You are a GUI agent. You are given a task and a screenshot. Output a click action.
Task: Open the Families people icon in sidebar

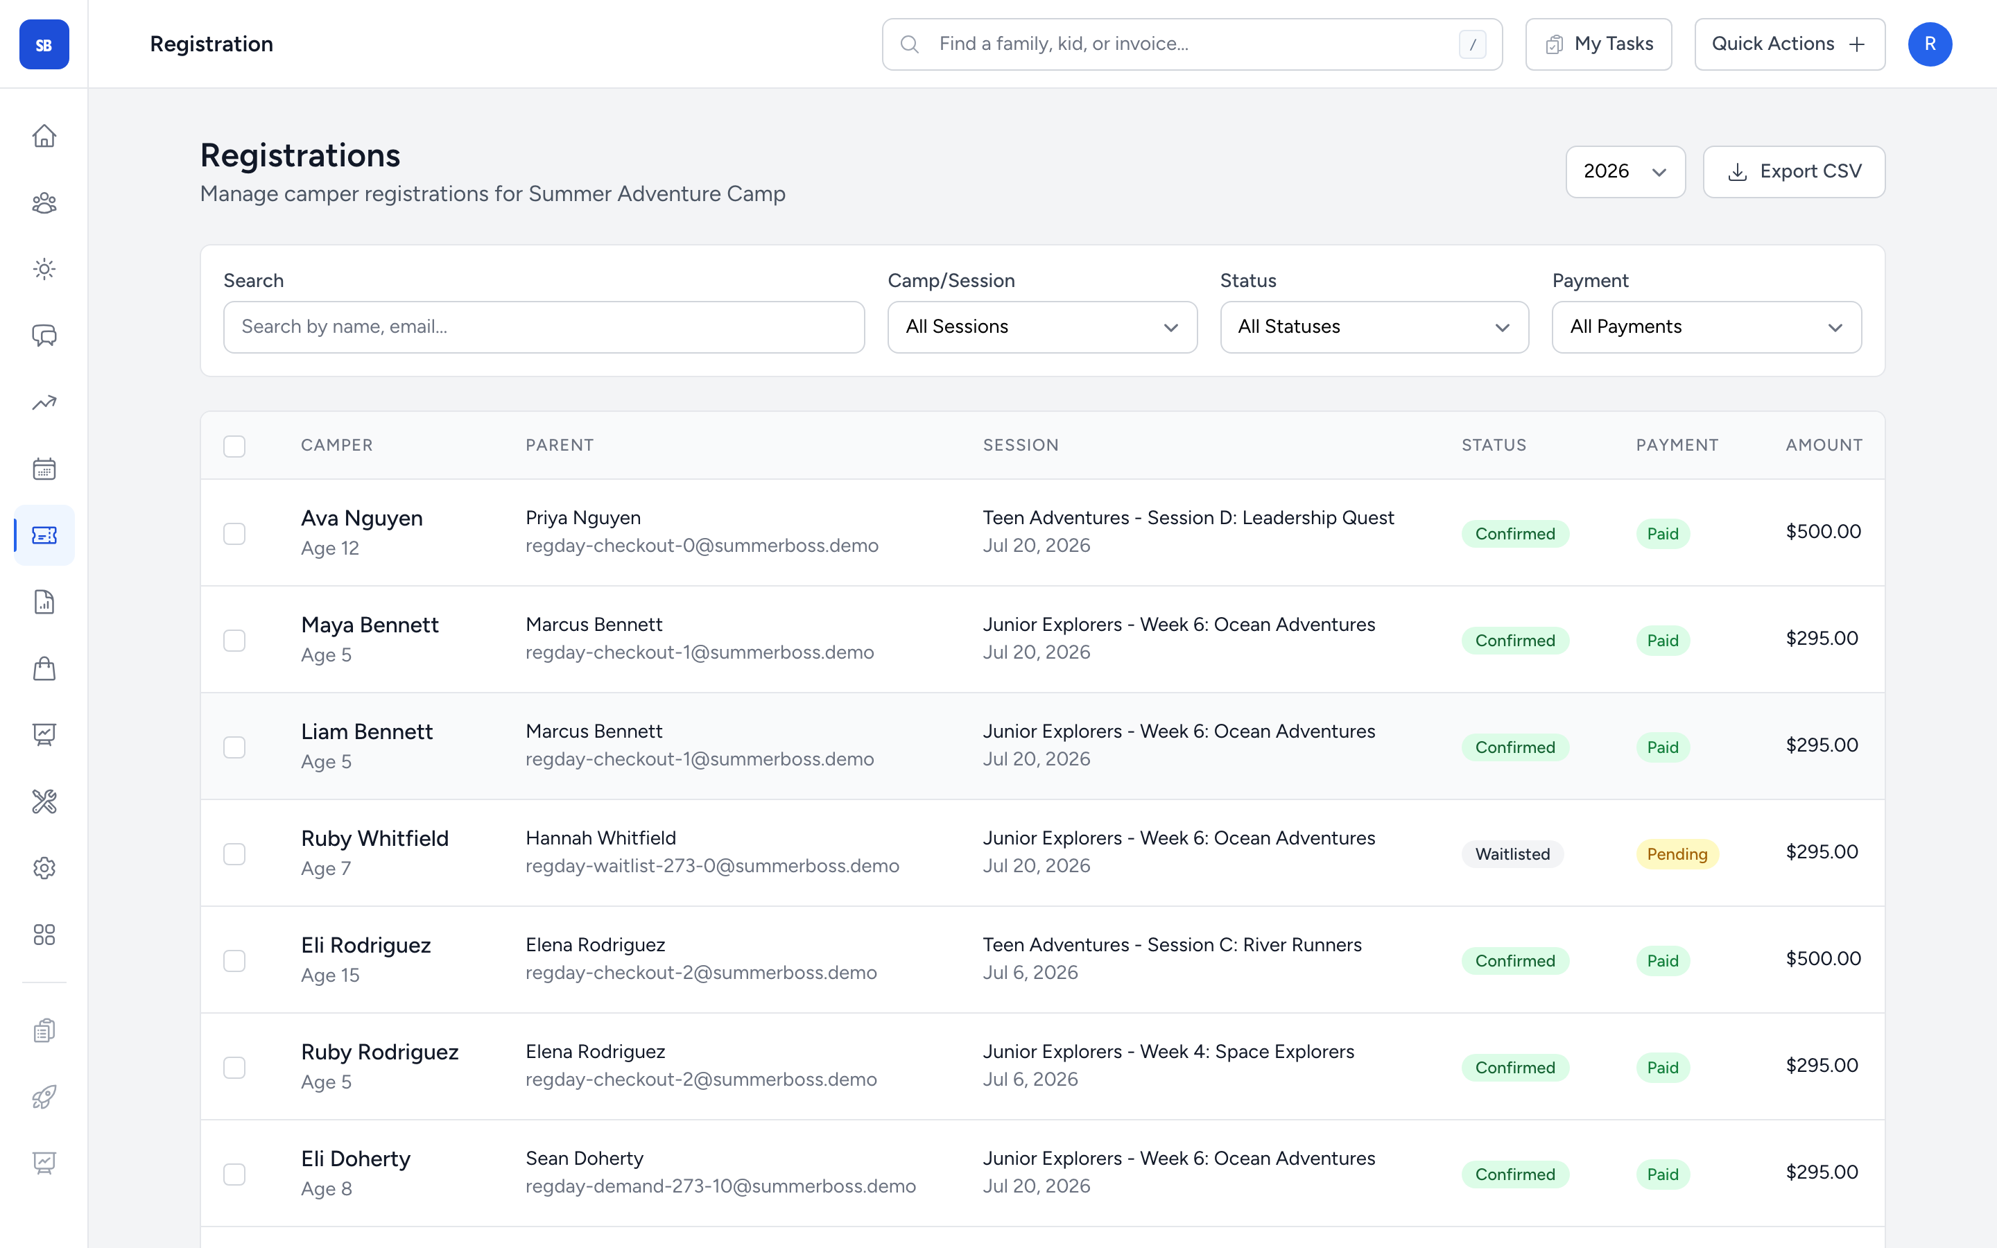44,202
